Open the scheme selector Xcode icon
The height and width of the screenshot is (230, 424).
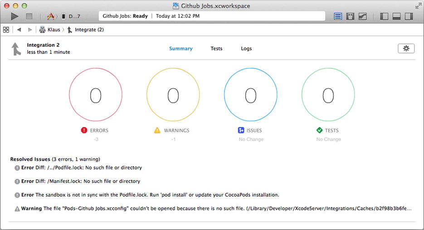50,16
